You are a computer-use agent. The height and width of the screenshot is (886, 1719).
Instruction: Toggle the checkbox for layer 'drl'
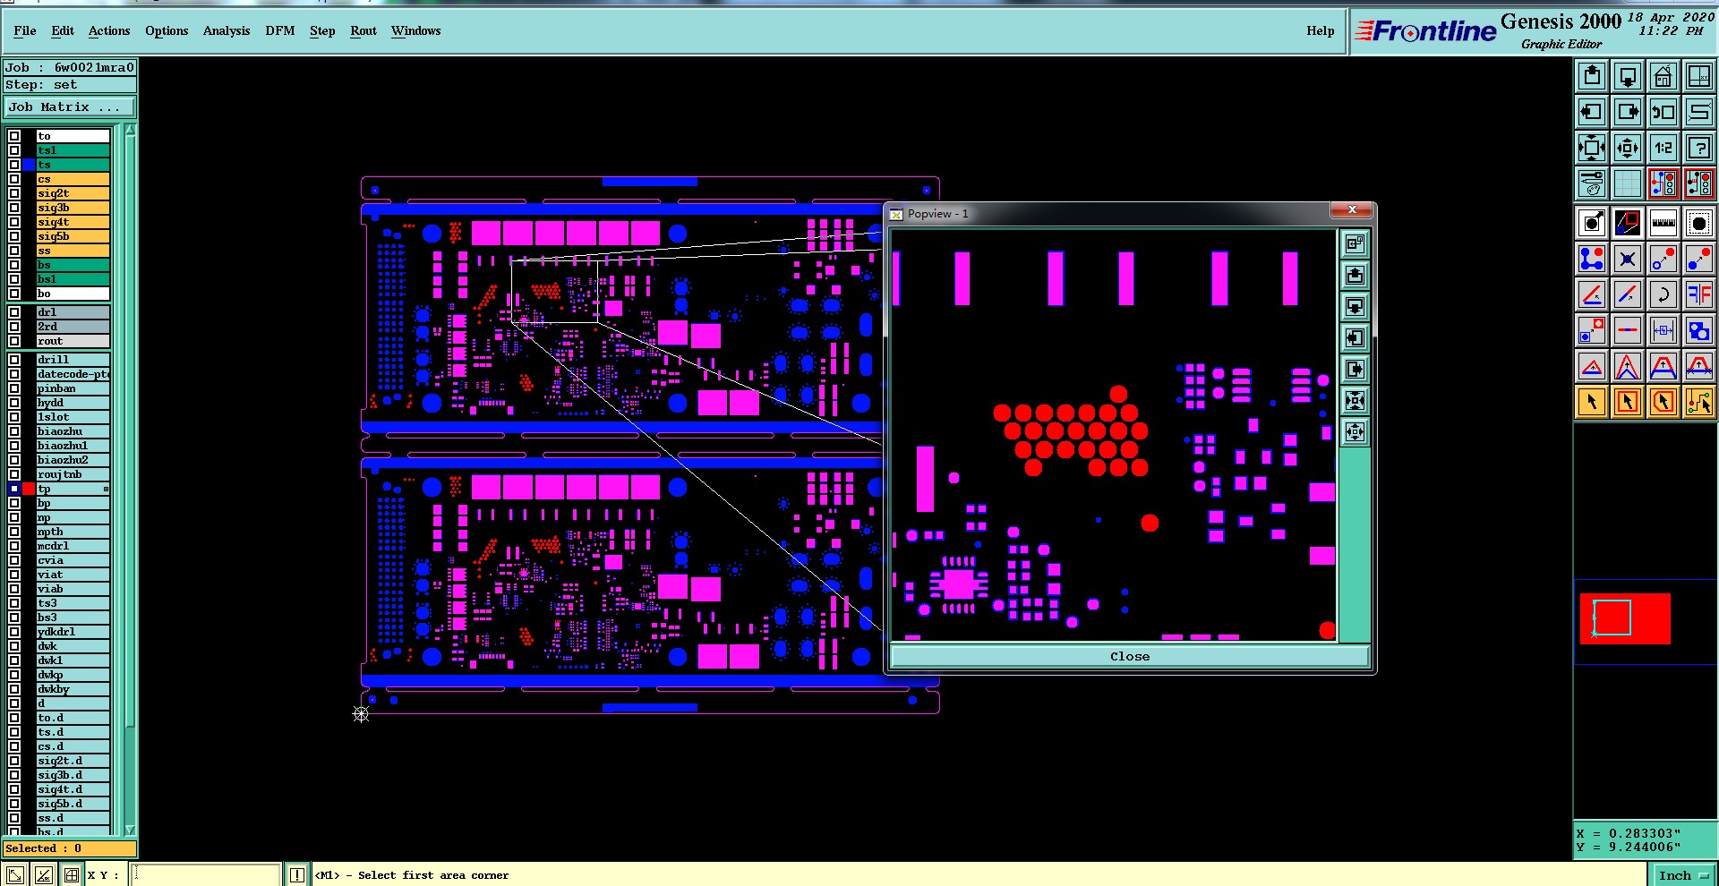(x=14, y=312)
